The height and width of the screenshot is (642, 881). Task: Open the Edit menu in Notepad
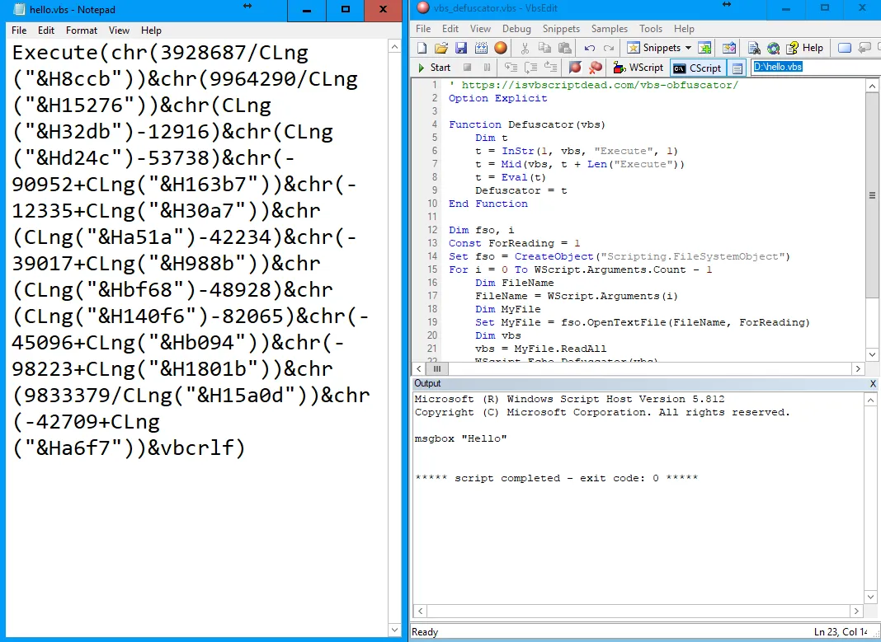tap(46, 30)
